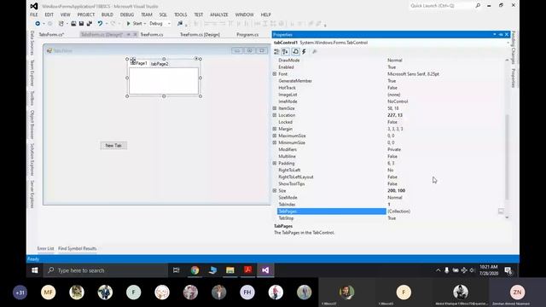Expand the Padding property
This screenshot has width=546, height=307.
coord(275,163)
